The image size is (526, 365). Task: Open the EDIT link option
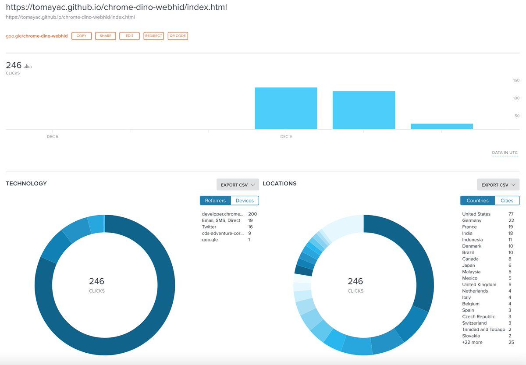[129, 36]
